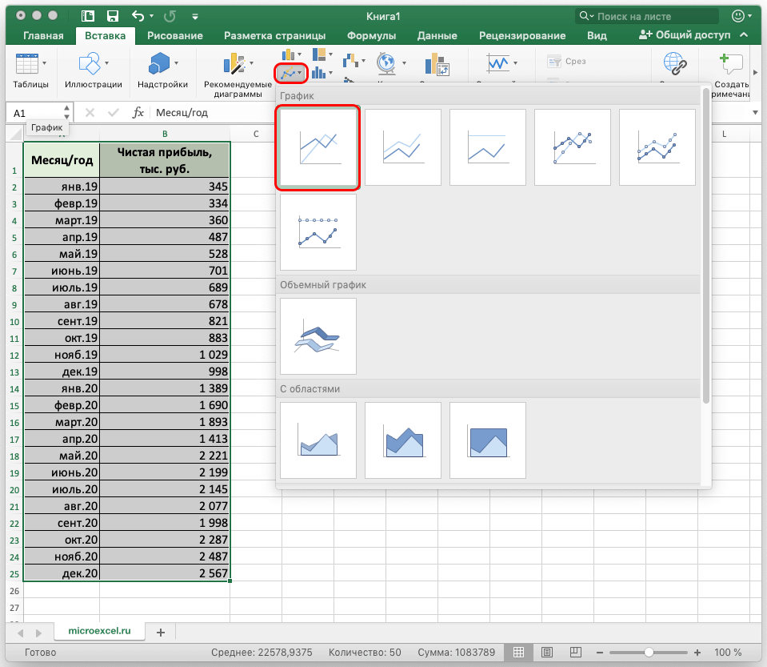The image size is (767, 667).
Task: Click zoom out minus button
Action: click(x=600, y=653)
